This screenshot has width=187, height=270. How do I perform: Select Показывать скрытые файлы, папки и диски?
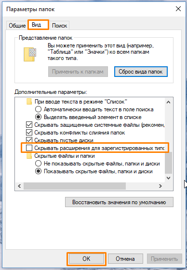point(38,171)
